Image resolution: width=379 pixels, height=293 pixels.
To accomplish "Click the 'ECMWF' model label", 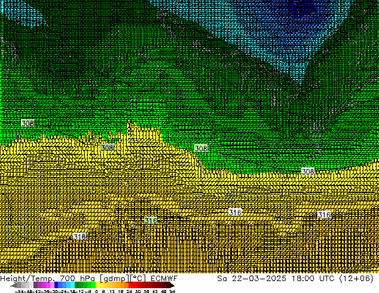I will [x=164, y=278].
